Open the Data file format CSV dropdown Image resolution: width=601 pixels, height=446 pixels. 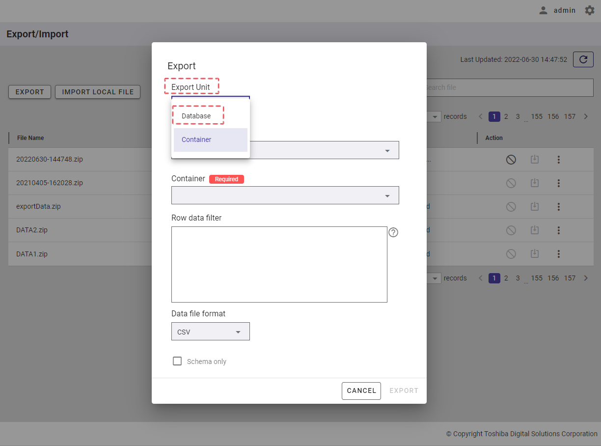pyautogui.click(x=210, y=332)
